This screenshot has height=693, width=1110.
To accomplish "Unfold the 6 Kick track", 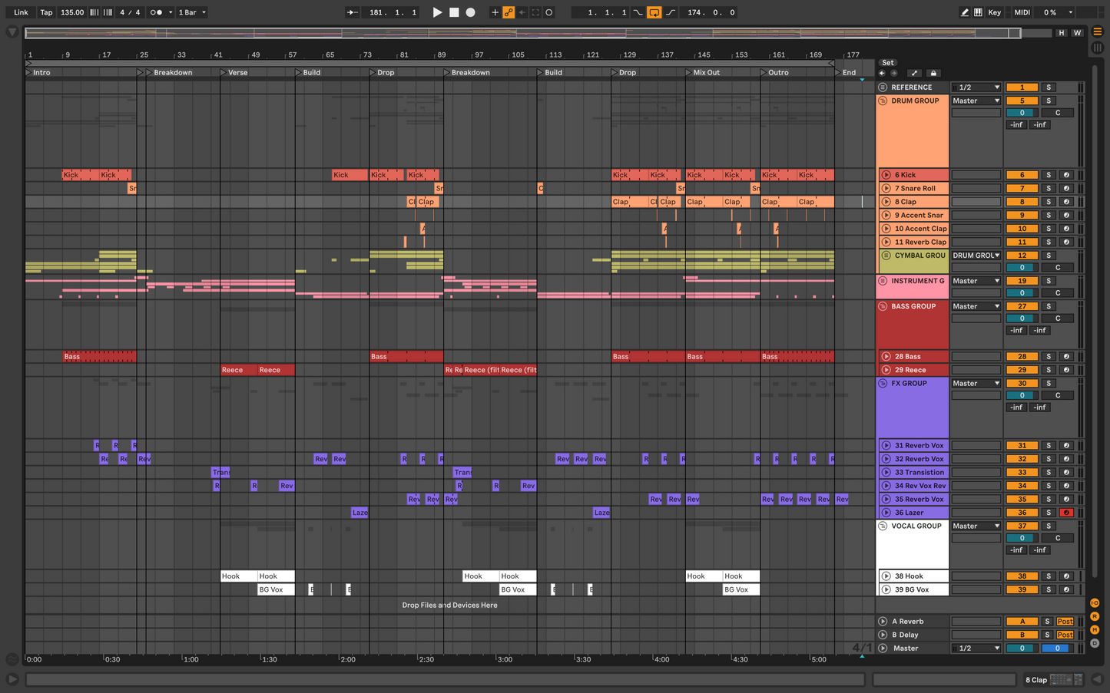I will coord(886,175).
